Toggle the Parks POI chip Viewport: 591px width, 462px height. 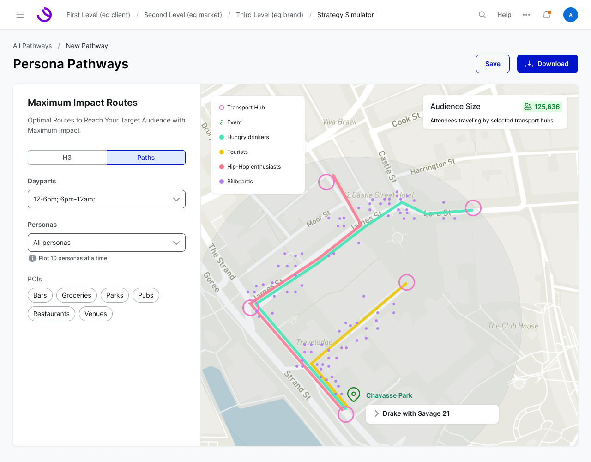point(115,295)
